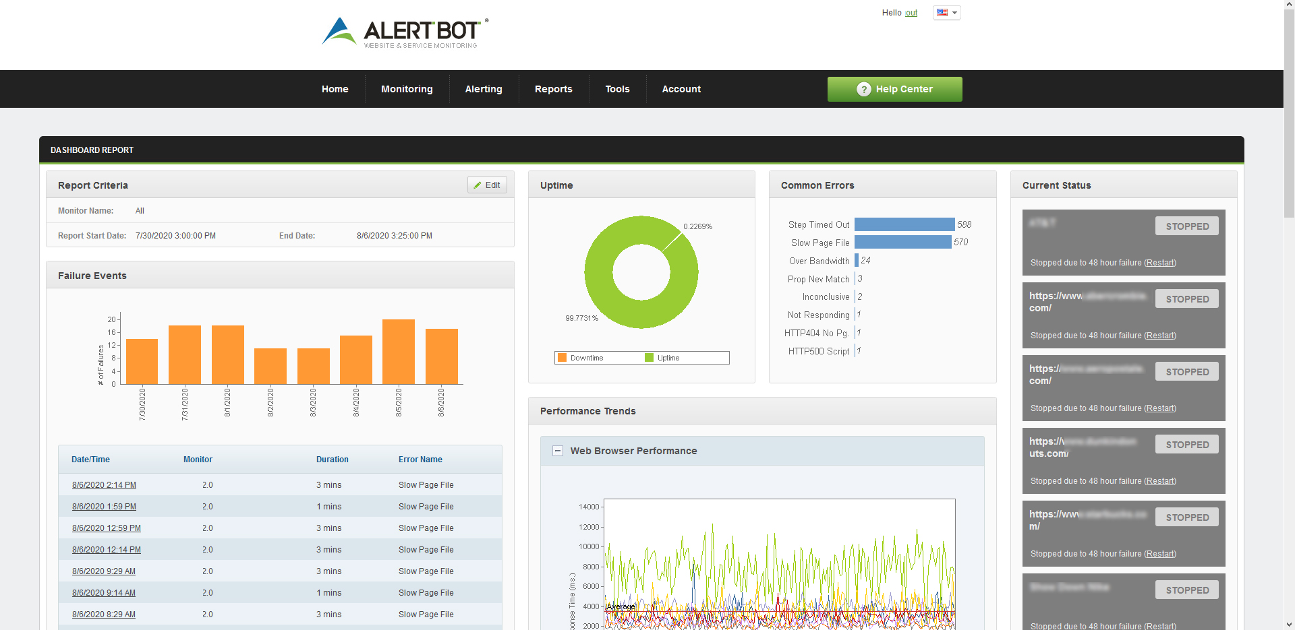
Task: Click STOPPED button on the uts.com/ card
Action: [1187, 445]
